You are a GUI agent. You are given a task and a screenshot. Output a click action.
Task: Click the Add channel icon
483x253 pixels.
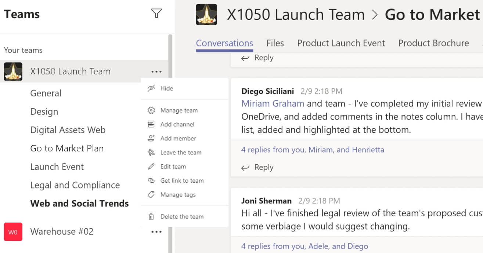pyautogui.click(x=151, y=124)
